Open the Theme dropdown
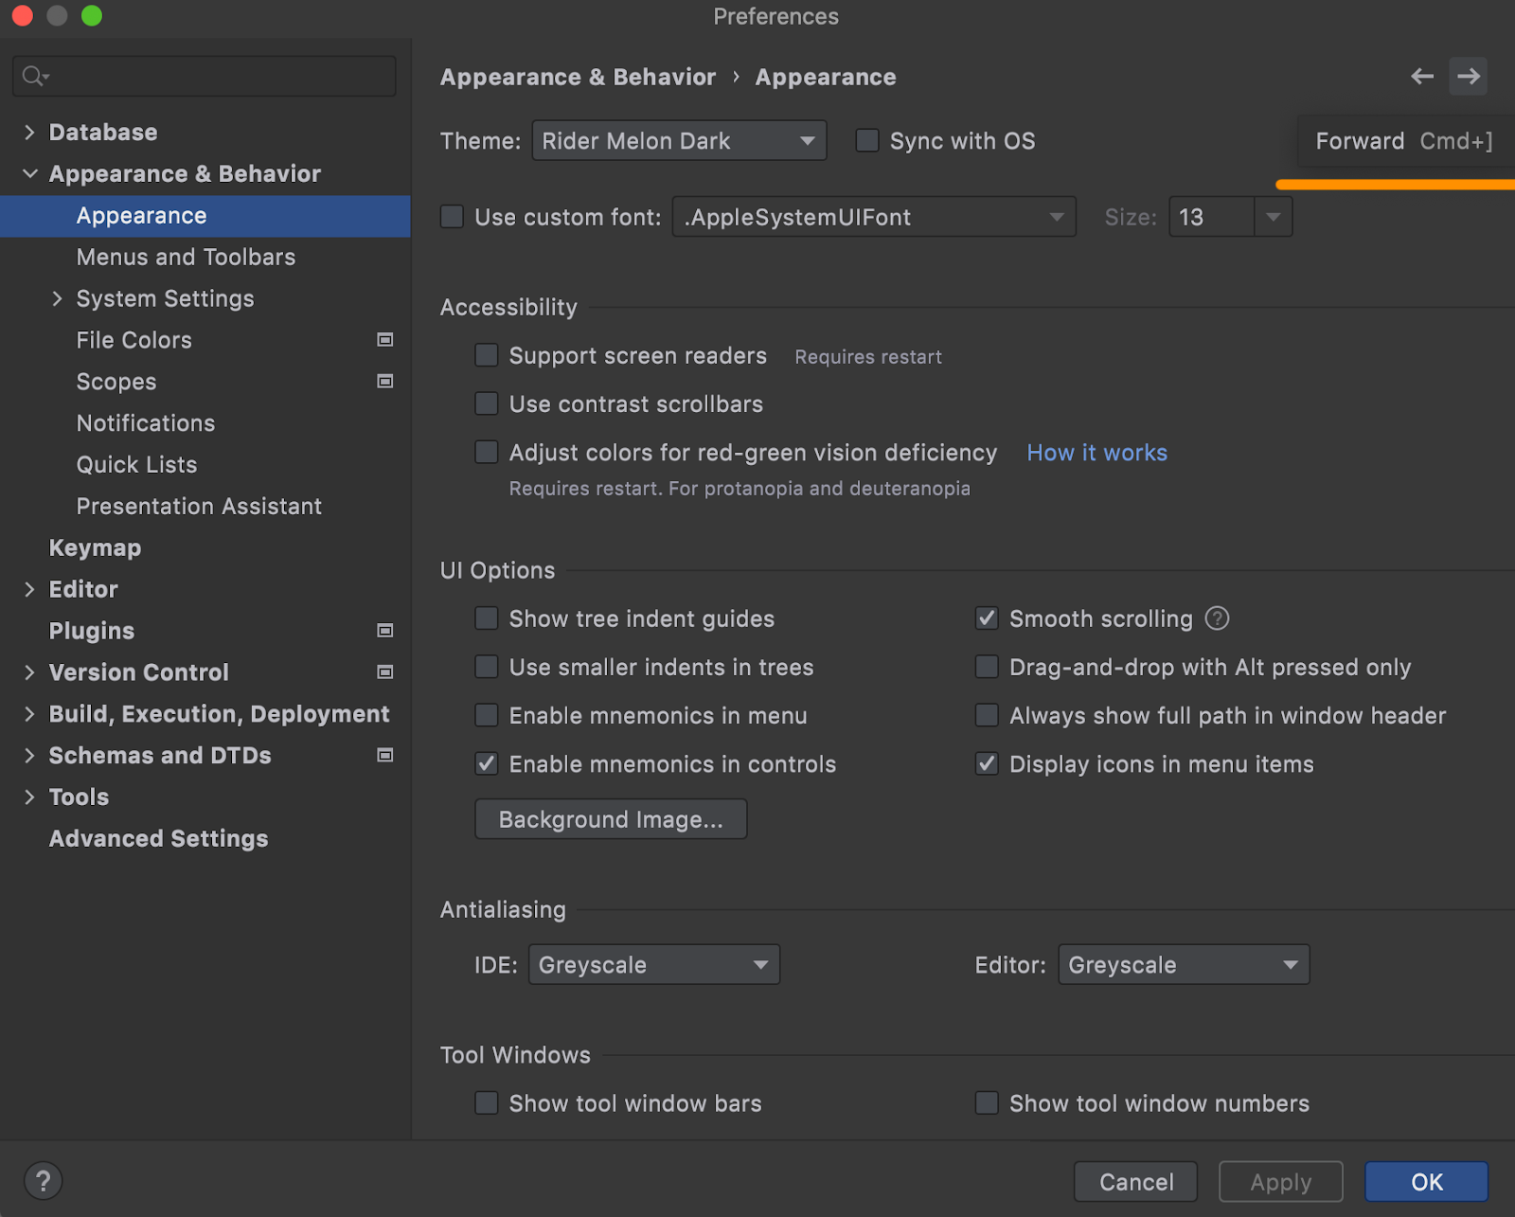The width and height of the screenshot is (1515, 1217). [x=678, y=141]
